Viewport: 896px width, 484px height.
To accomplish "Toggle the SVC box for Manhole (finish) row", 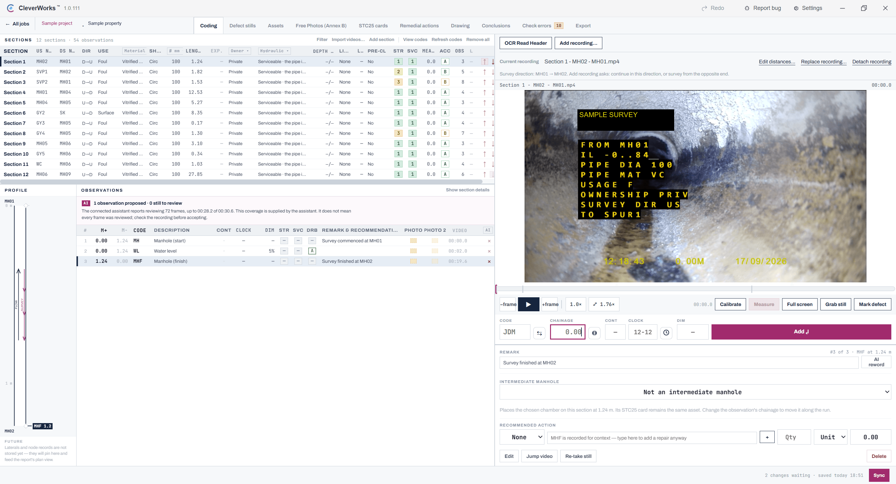I will [298, 261].
